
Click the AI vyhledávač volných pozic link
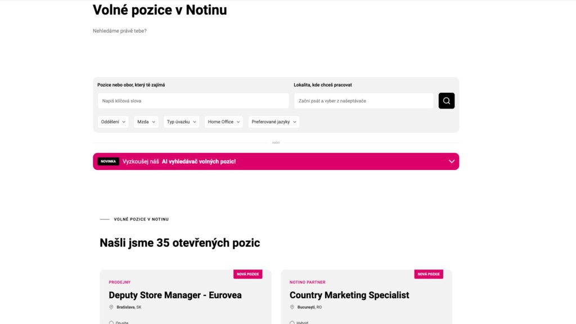[199, 161]
